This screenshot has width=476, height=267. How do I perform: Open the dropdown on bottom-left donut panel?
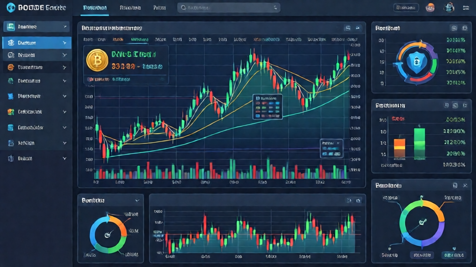[x=137, y=201]
